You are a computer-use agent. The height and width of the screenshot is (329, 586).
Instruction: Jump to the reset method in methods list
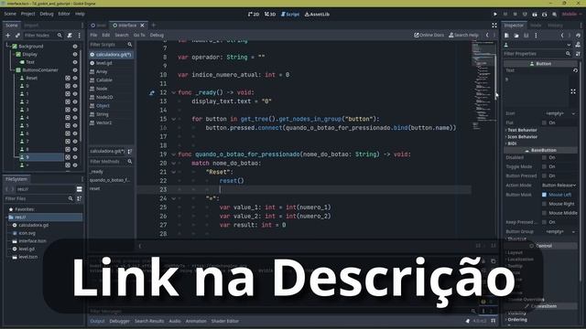(x=95, y=189)
